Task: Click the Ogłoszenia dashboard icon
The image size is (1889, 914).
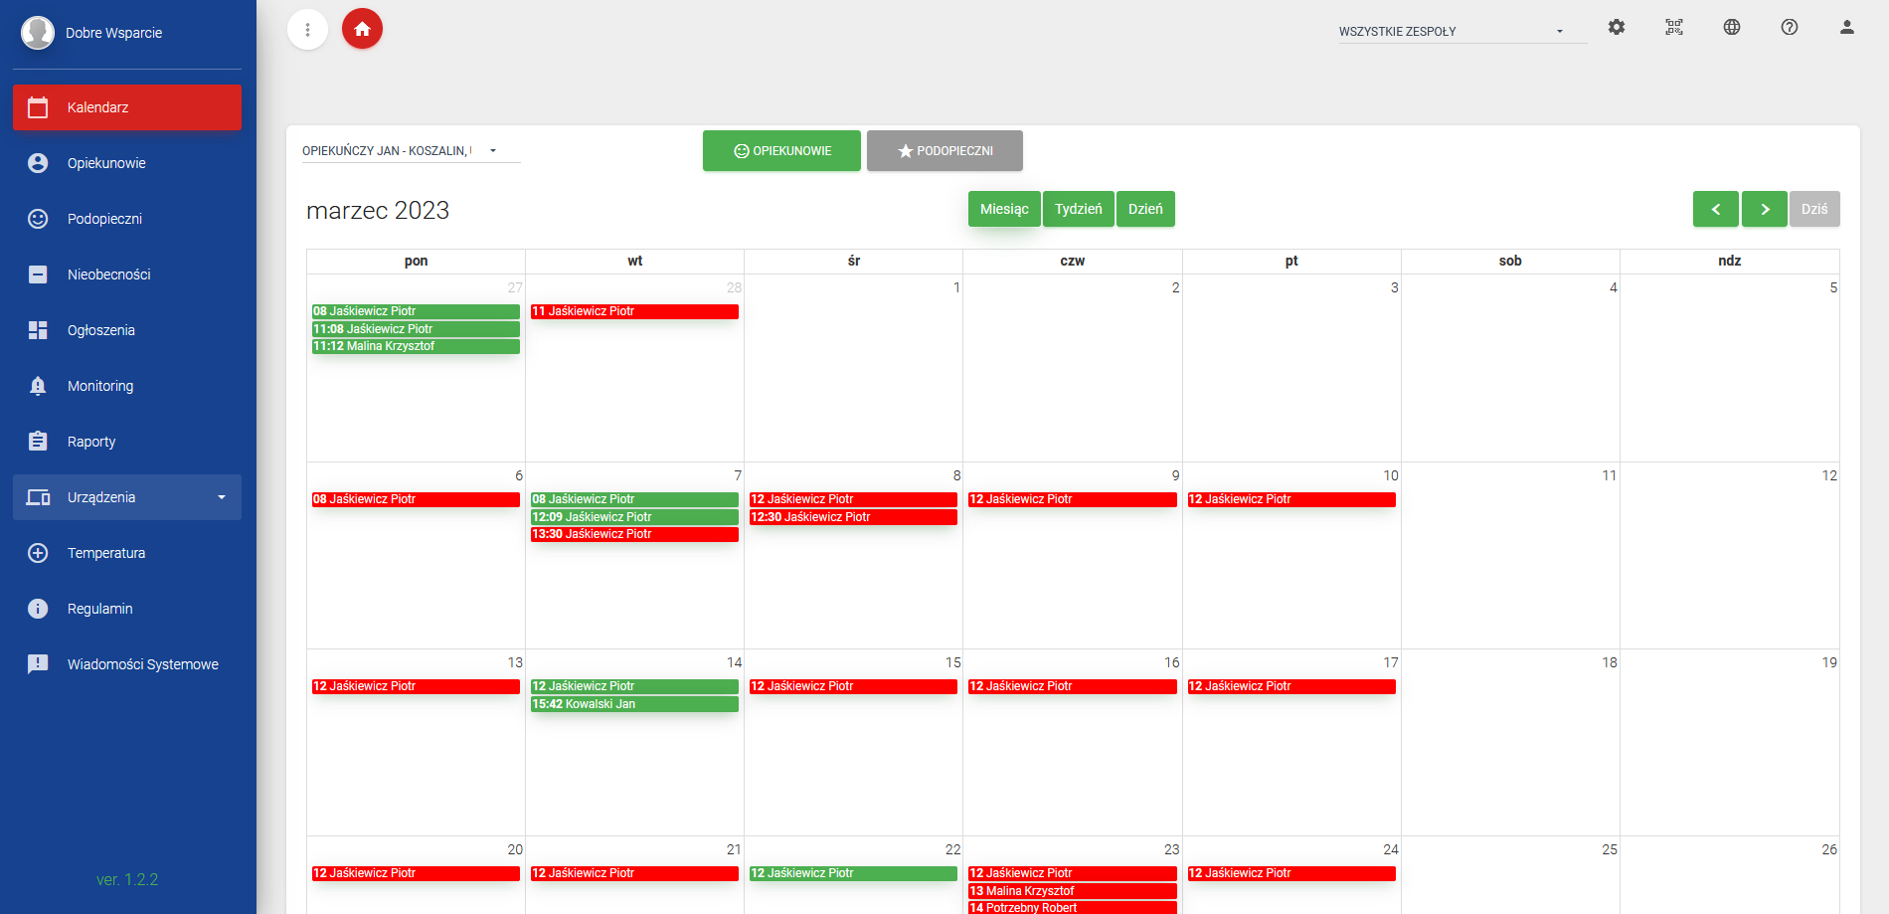Action: pos(38,330)
